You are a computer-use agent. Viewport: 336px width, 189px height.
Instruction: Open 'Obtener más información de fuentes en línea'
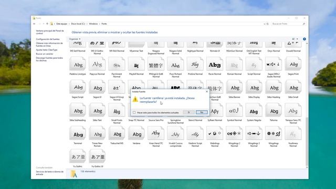(x=49, y=44)
